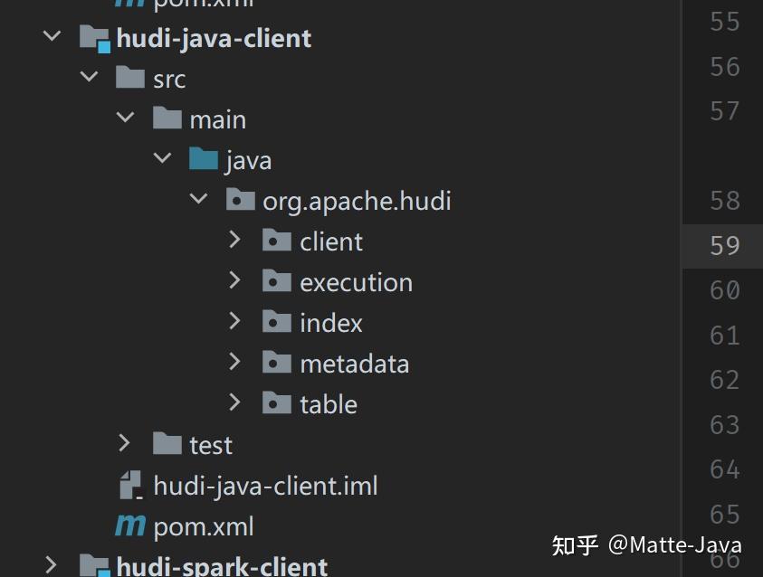Click the hudi-java-client module icon
Image resolution: width=763 pixels, height=577 pixels.
point(94,38)
